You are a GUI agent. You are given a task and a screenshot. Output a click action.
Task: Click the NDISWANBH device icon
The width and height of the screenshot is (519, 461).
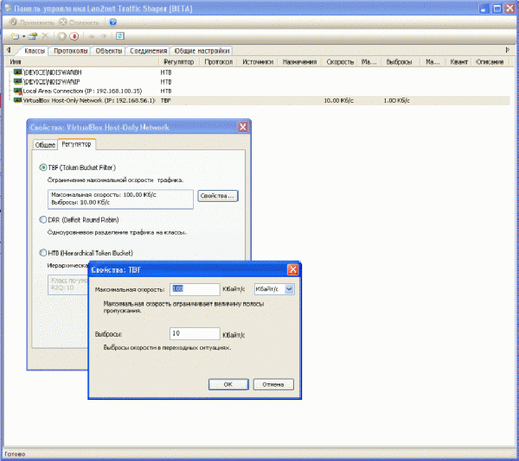(16, 73)
